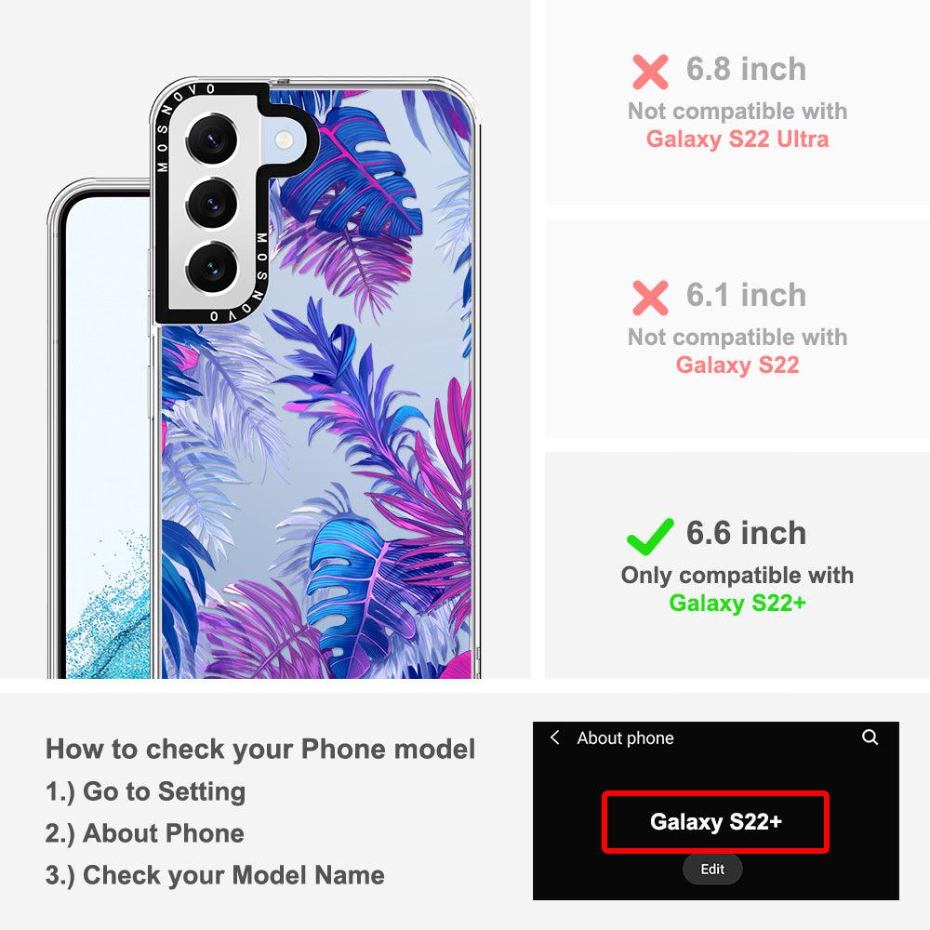Click the camera flash beside the lenses
The width and height of the screenshot is (930, 930).
click(284, 140)
